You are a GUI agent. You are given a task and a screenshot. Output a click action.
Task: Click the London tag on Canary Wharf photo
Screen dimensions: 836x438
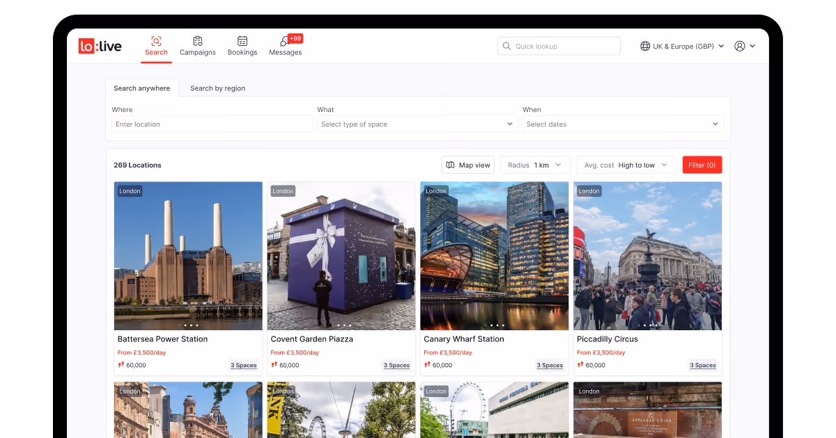point(436,191)
